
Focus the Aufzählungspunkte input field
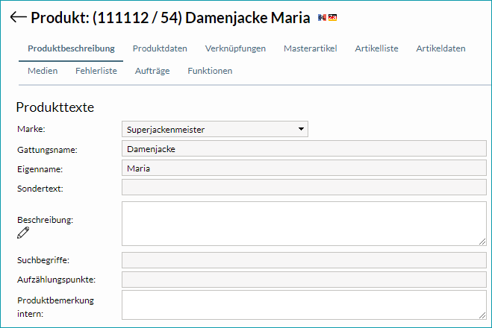304,280
